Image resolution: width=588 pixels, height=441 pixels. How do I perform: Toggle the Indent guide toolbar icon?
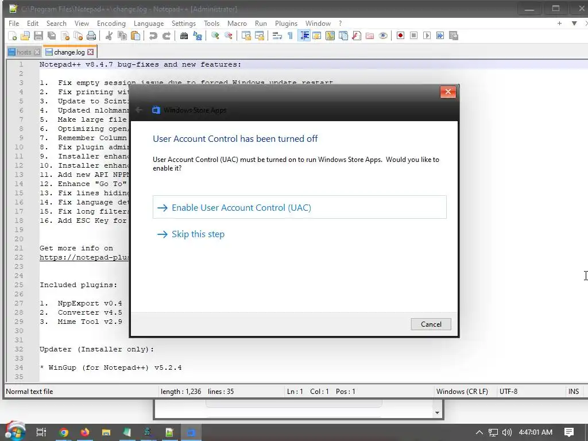point(304,36)
